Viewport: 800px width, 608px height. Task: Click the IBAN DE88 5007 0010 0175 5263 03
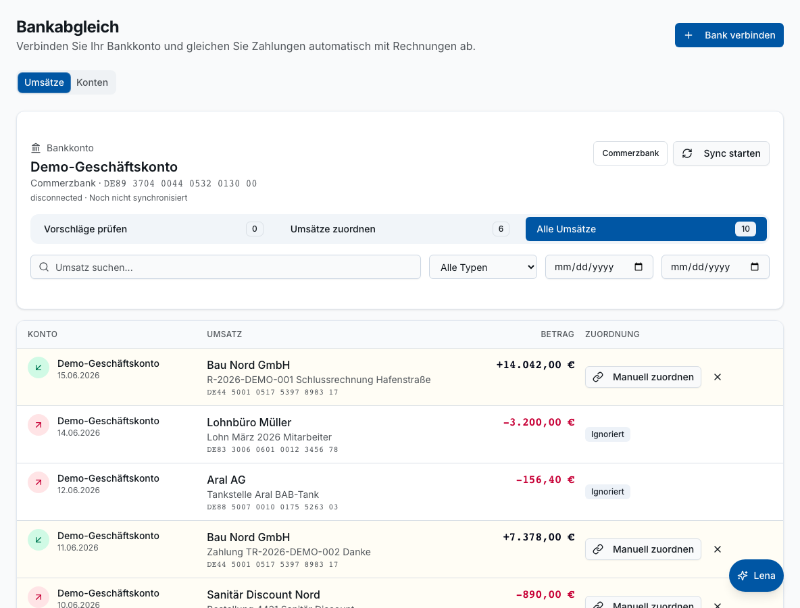point(272,507)
